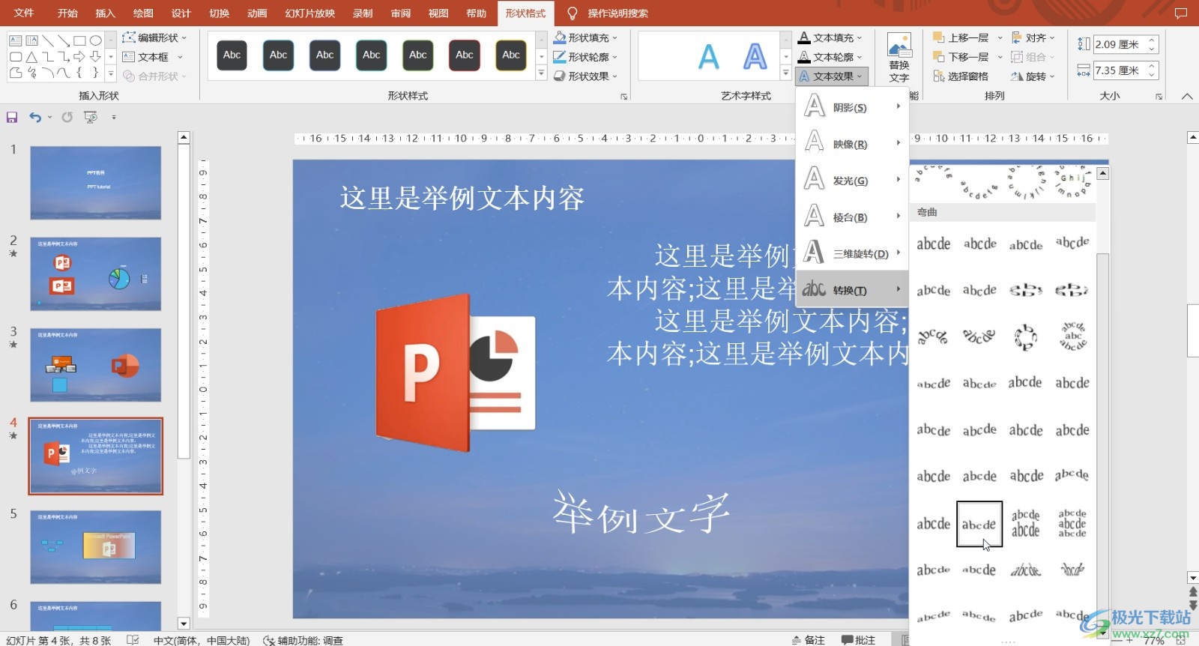The image size is (1199, 646).
Task: Open Selection Pane (选择窗格)
Action: pyautogui.click(x=961, y=76)
